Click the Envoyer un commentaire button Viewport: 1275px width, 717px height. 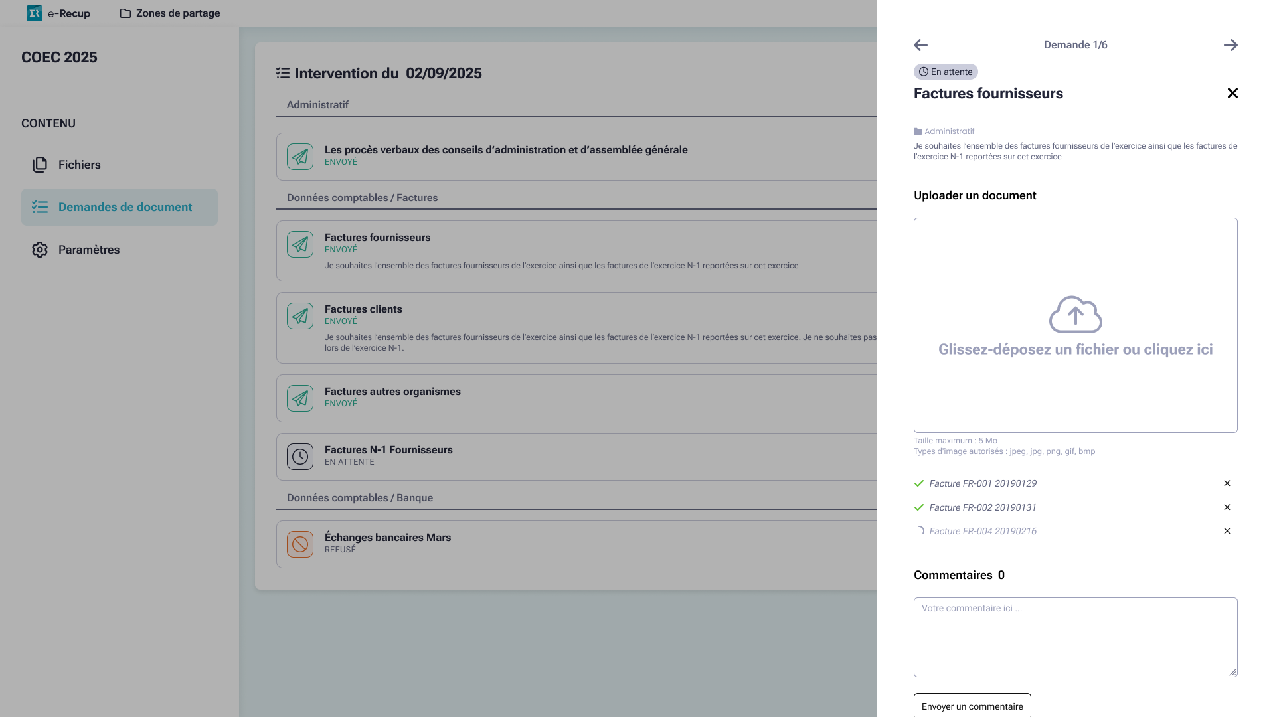[972, 706]
